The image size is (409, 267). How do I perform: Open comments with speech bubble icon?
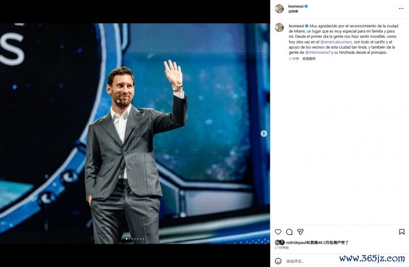point(289,232)
